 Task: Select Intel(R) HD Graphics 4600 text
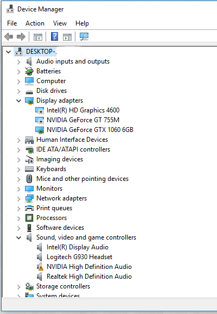[83, 110]
